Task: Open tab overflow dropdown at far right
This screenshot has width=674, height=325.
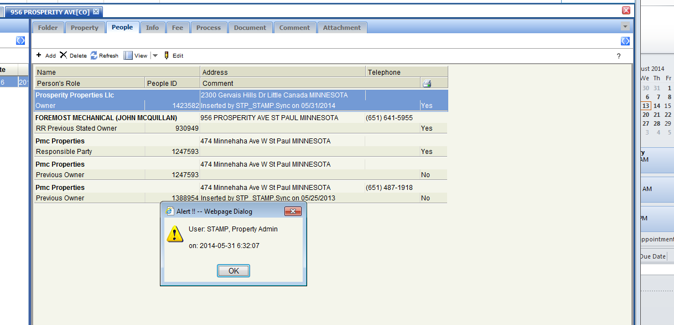Action: (625, 27)
